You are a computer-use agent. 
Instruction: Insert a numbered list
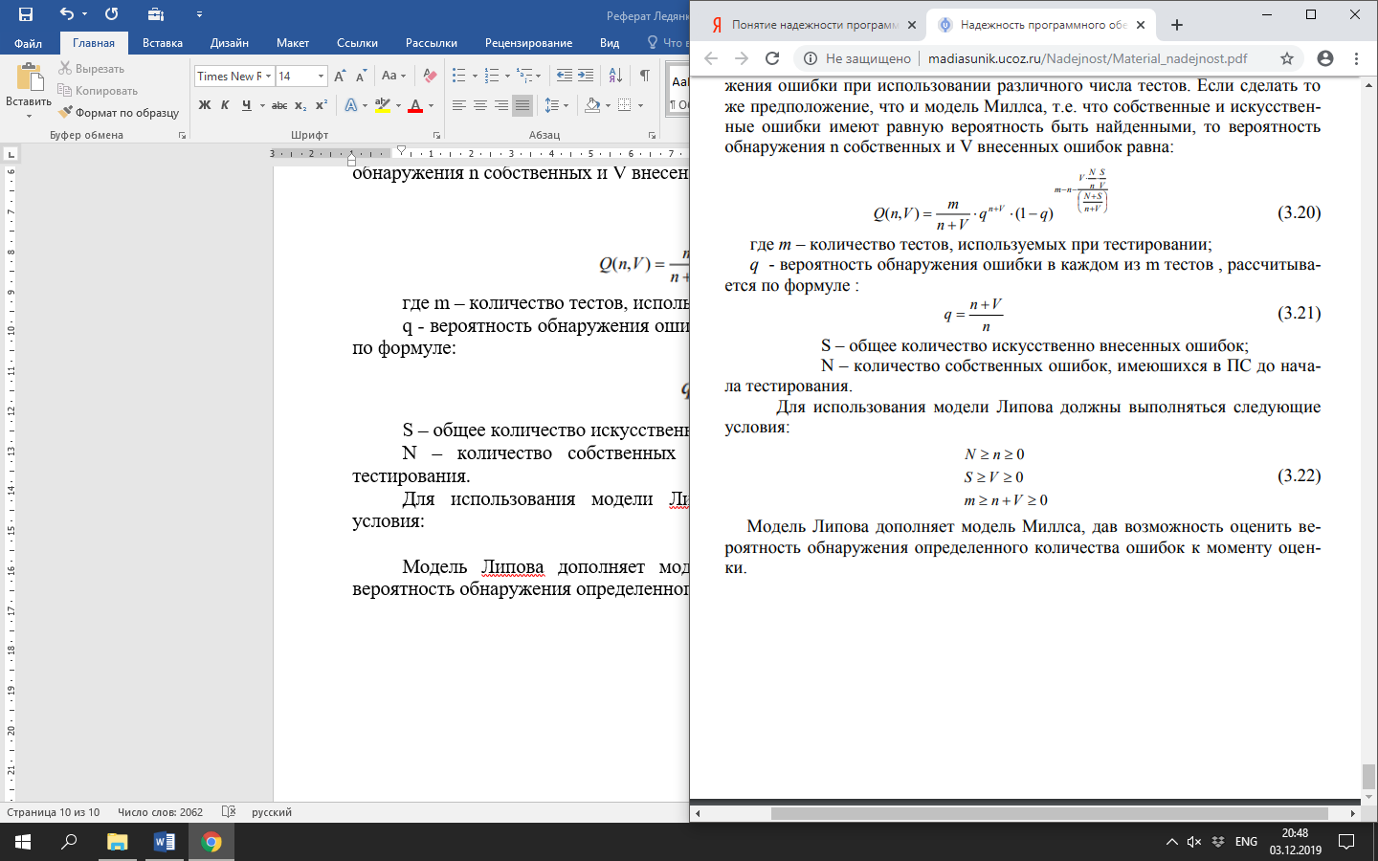coord(492,76)
